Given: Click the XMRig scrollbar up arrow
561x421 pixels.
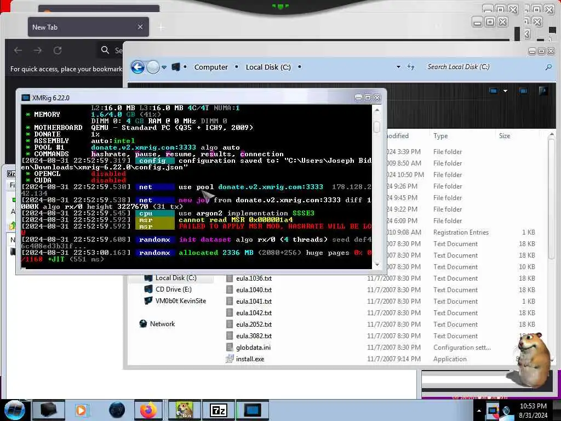Looking at the screenshot, I should pyautogui.click(x=377, y=110).
